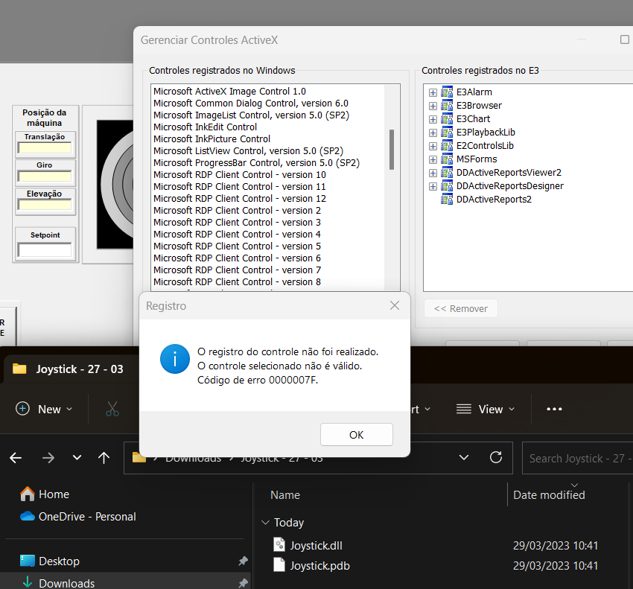Screen dimensions: 633x589
Task: Go back in File Explorer
Action: pos(16,458)
